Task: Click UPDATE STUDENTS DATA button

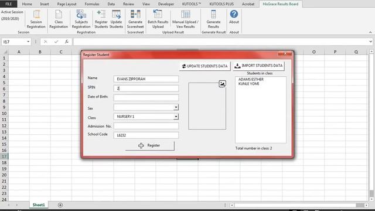Action: point(204,66)
